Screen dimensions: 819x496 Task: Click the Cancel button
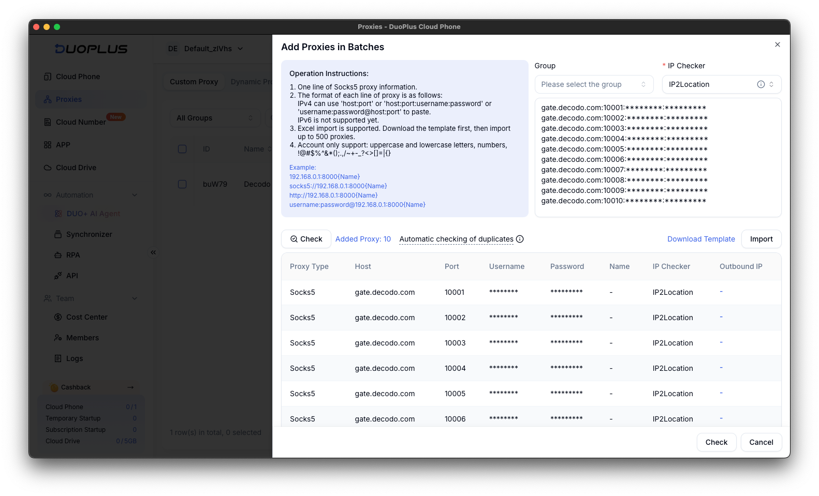point(761,442)
